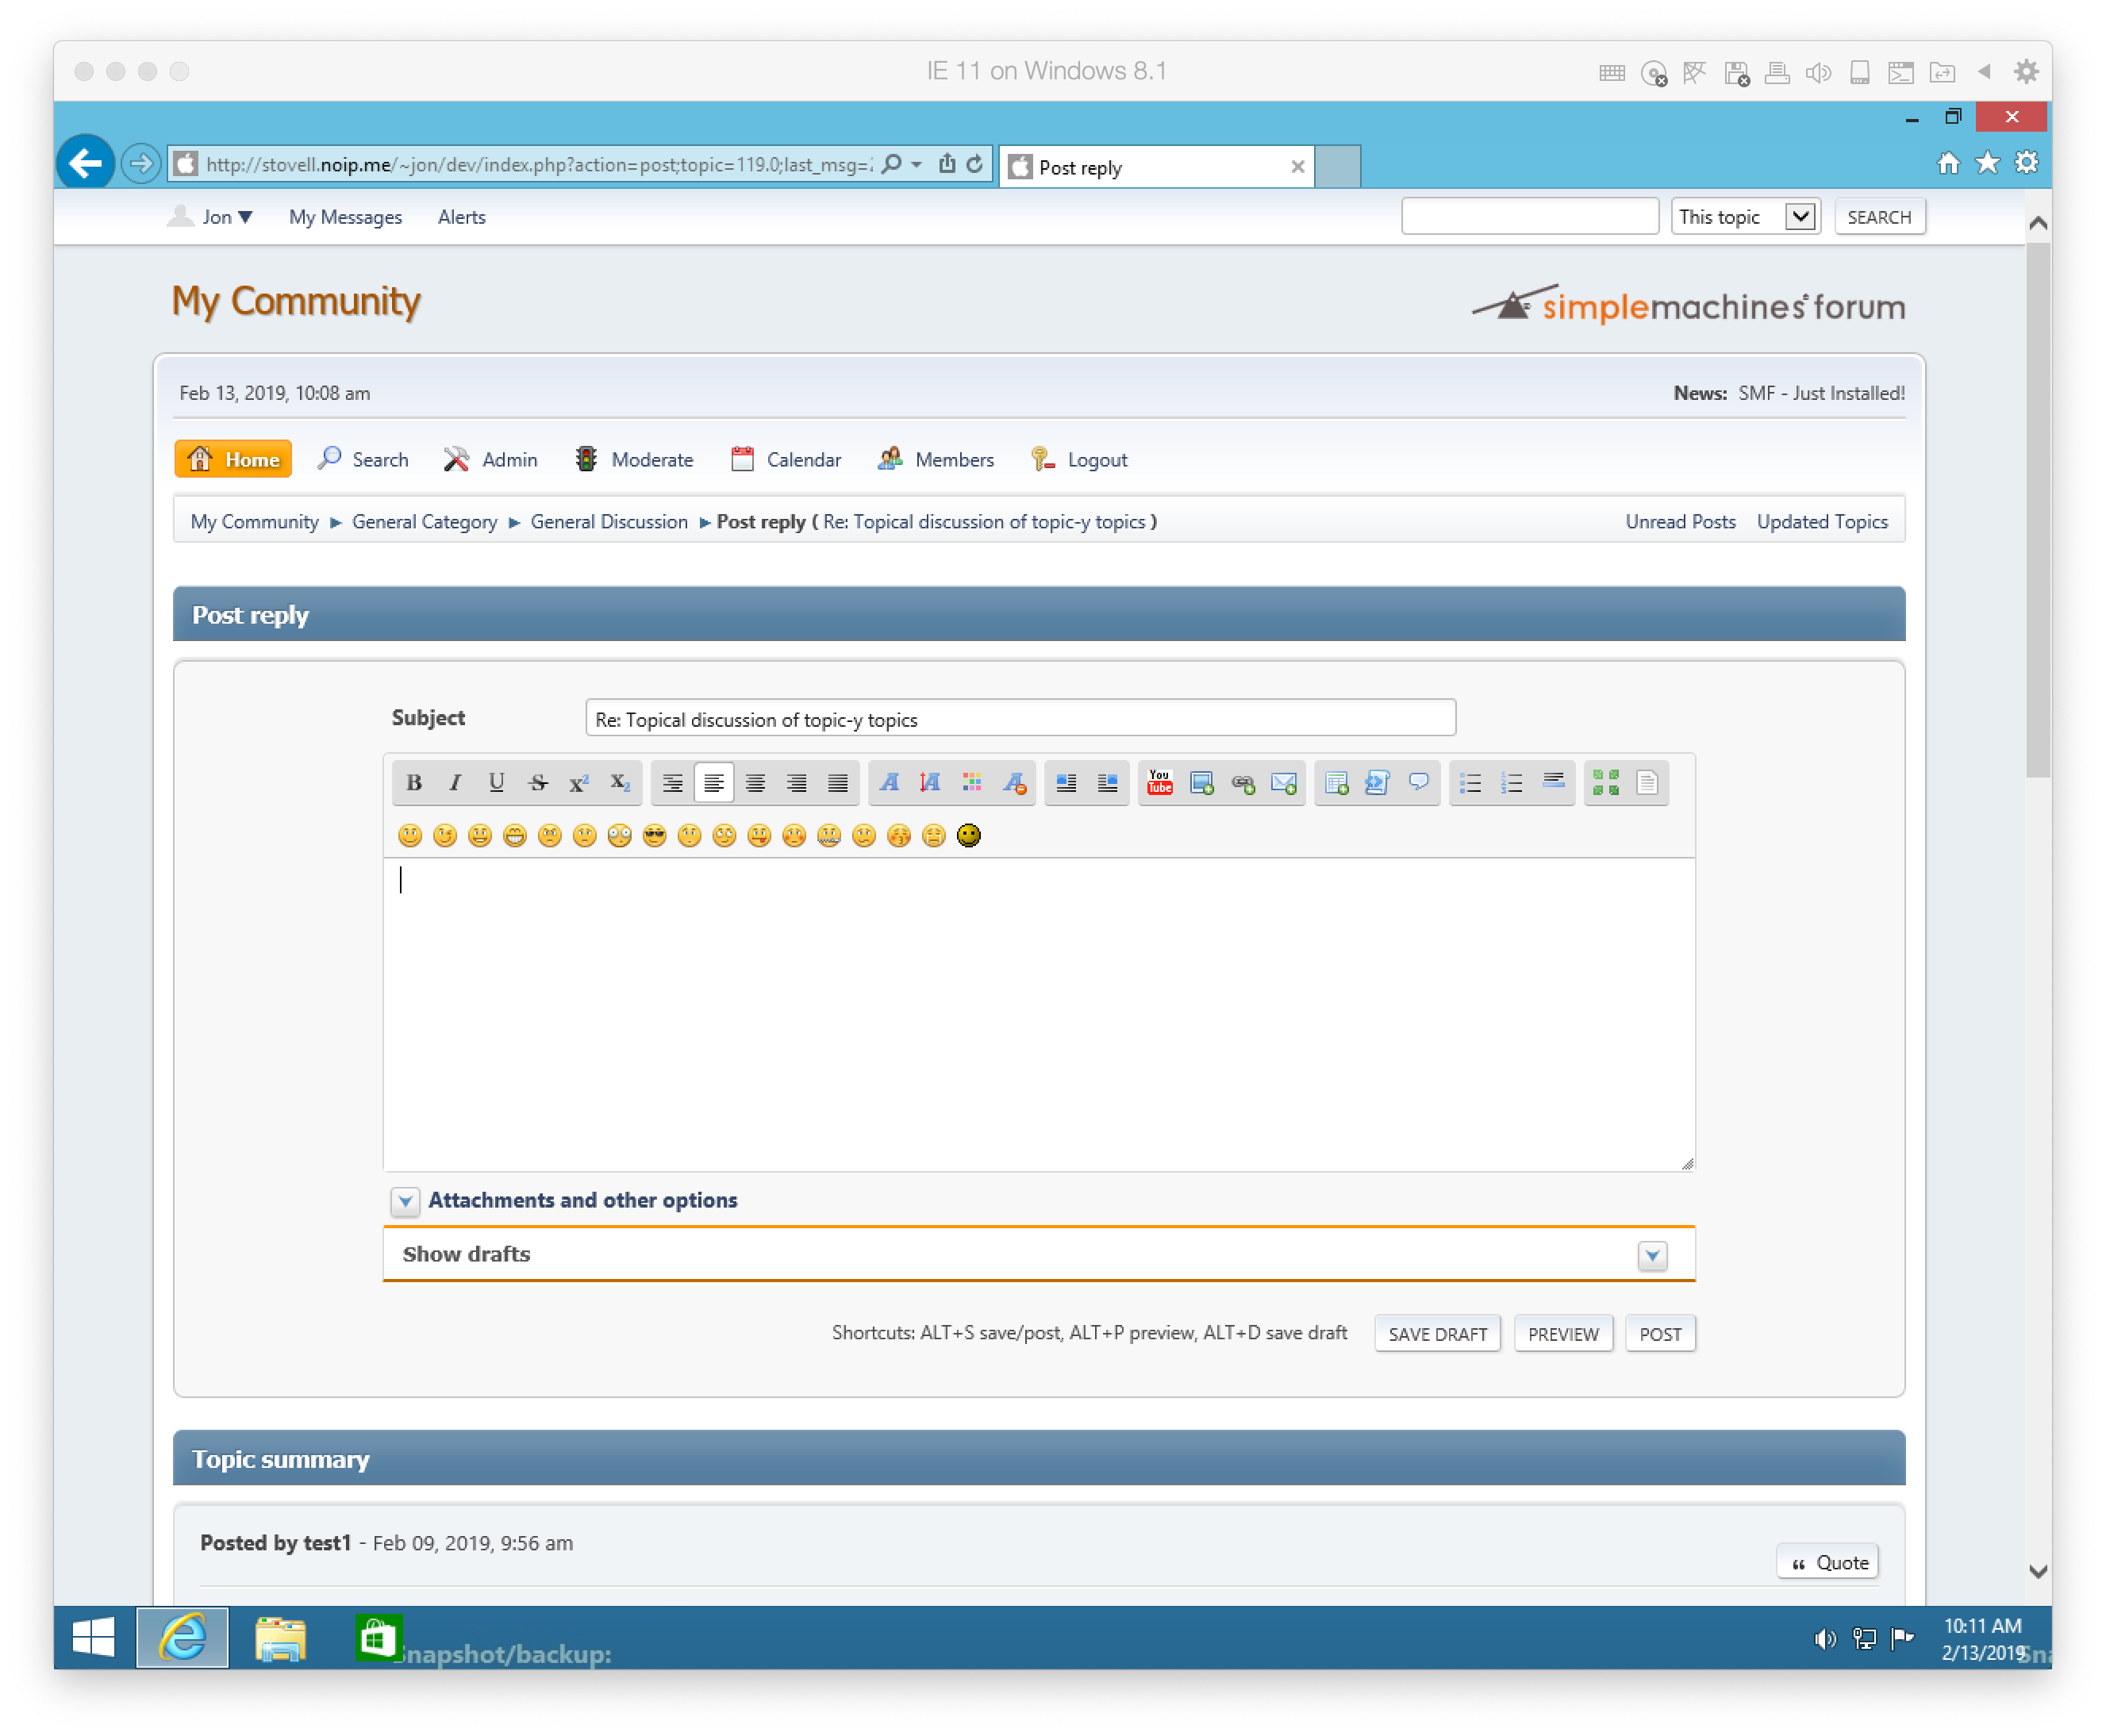Select the highlighted align-left button
The height and width of the screenshot is (1736, 2106).
click(714, 782)
